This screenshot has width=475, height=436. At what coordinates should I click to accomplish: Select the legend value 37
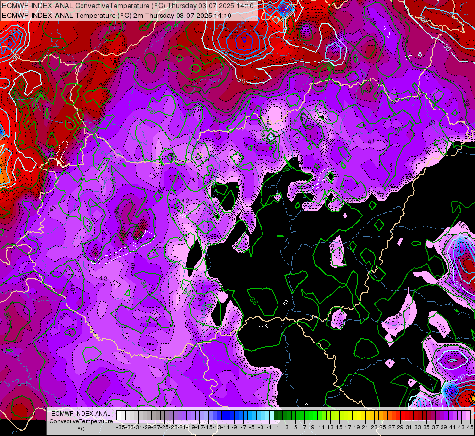(435, 428)
